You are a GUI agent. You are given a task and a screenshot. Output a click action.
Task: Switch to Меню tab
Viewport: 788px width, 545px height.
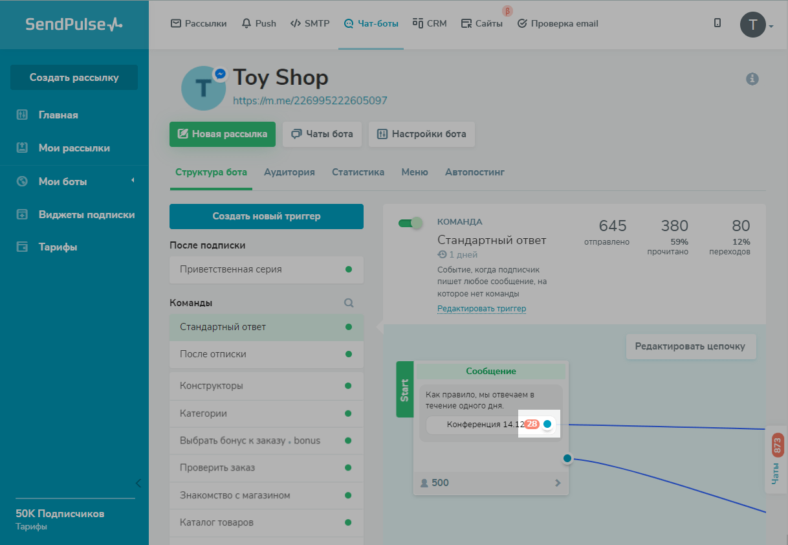pyautogui.click(x=415, y=172)
